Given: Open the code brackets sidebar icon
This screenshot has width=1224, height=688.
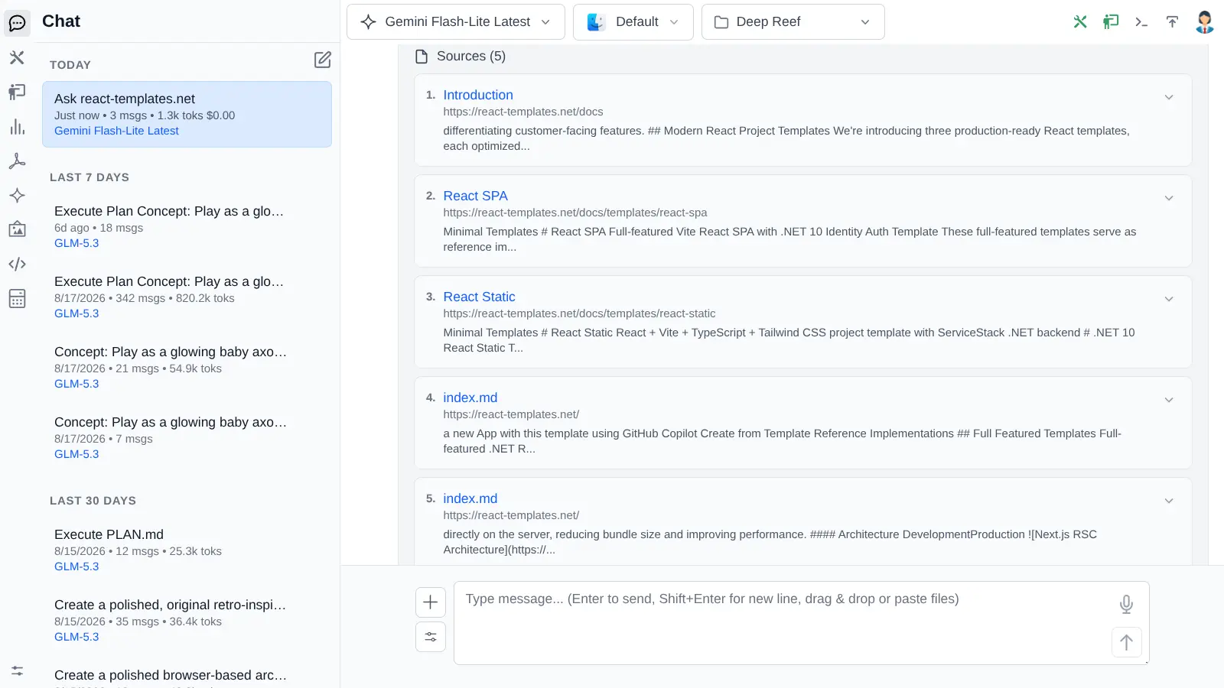Looking at the screenshot, I should [17, 264].
